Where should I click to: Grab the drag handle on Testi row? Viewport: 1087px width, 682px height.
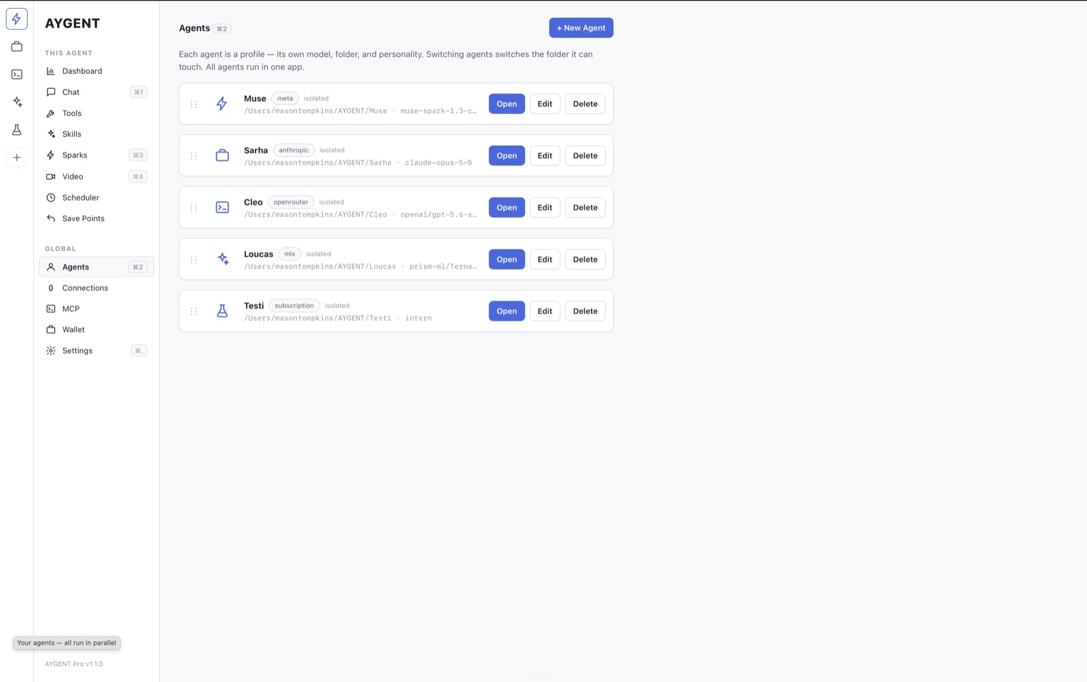click(x=194, y=311)
